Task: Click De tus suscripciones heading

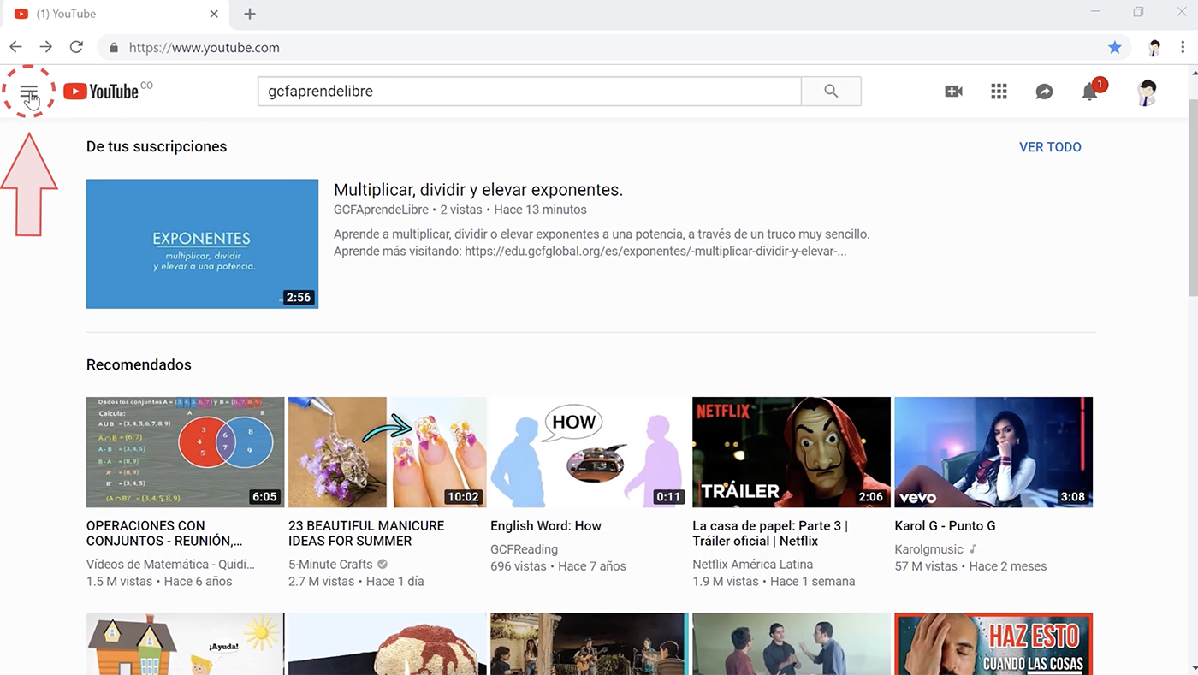Action: click(x=157, y=146)
